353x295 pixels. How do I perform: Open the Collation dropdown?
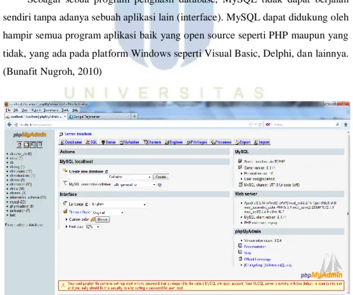click(130, 177)
